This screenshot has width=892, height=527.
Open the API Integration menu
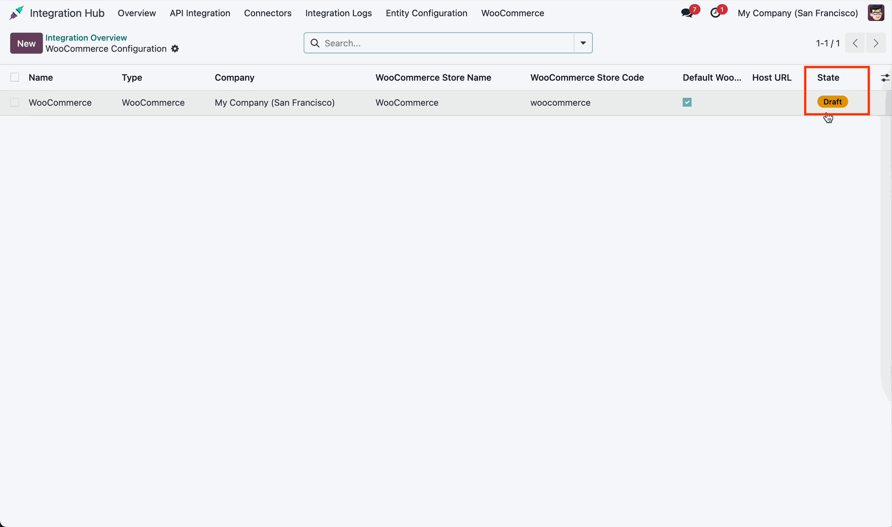pos(200,13)
